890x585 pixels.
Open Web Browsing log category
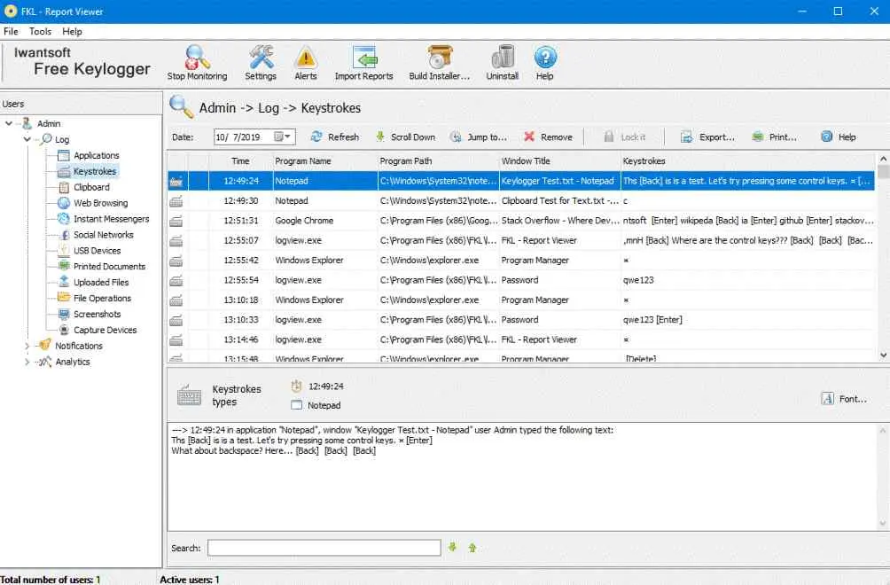click(100, 203)
